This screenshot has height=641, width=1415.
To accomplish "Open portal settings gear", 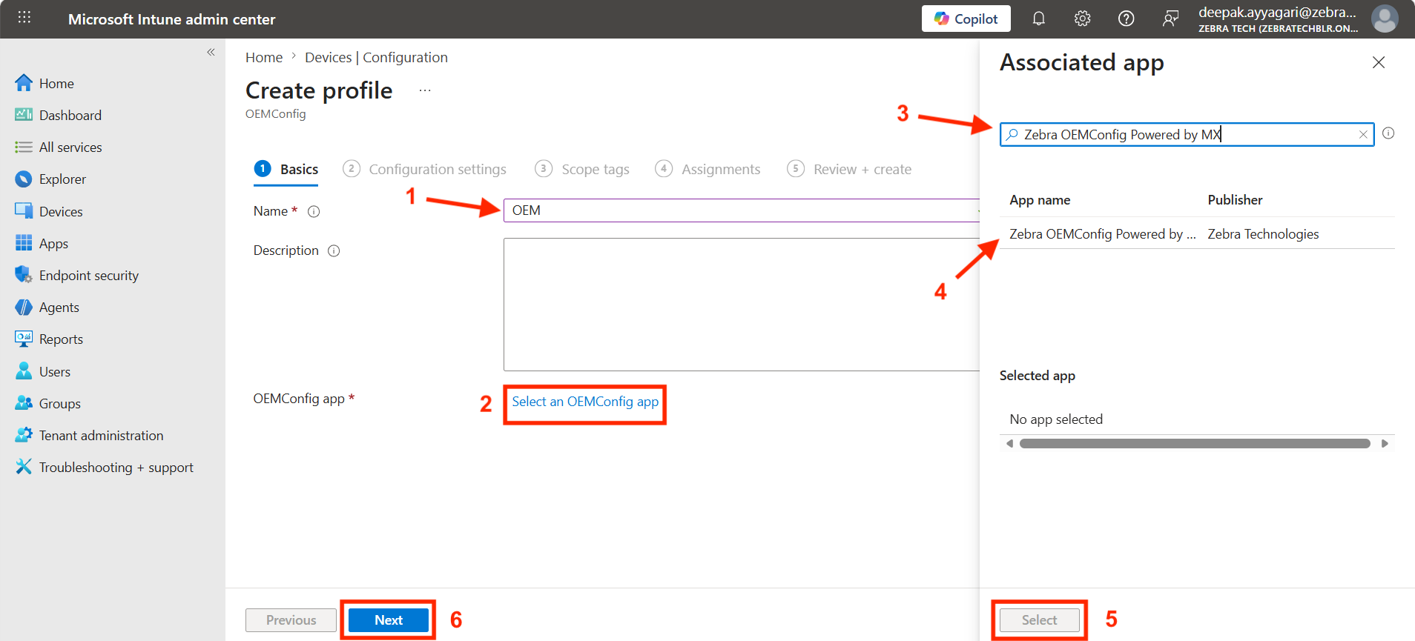I will click(x=1082, y=19).
